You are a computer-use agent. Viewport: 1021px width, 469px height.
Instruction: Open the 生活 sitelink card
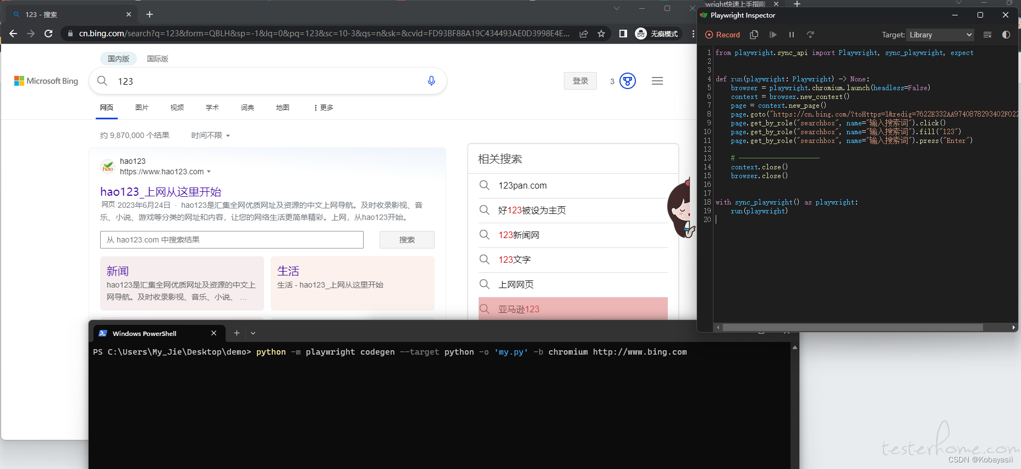[353, 283]
